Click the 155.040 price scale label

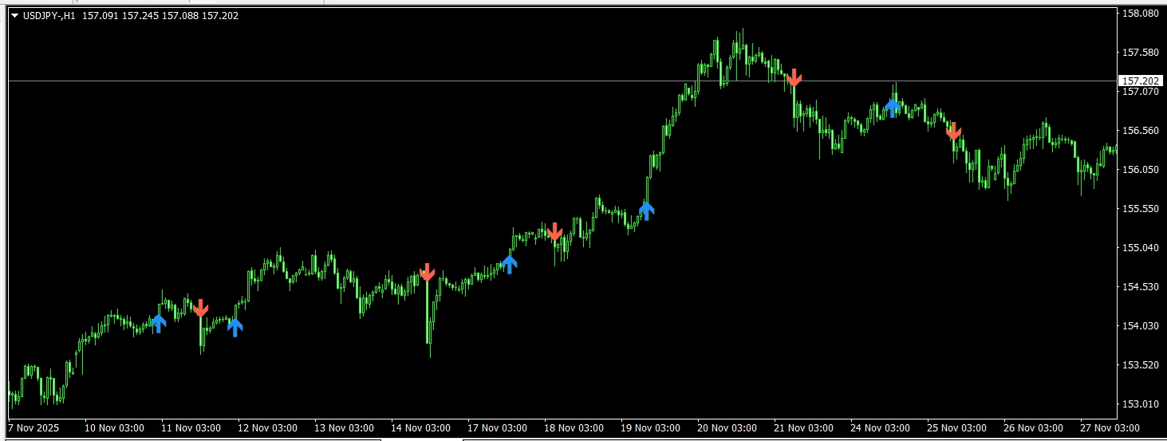(x=1140, y=248)
